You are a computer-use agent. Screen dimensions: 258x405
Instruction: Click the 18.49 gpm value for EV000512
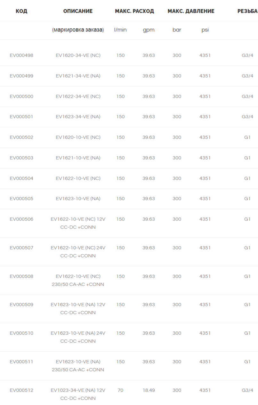click(149, 390)
